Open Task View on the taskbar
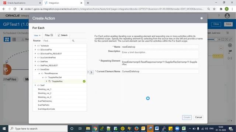The height and width of the screenshot is (132, 236). [x=80, y=129]
